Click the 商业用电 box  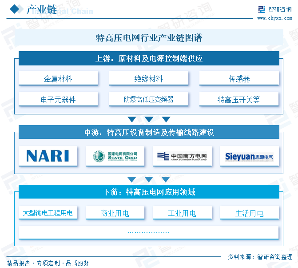tap(115, 212)
